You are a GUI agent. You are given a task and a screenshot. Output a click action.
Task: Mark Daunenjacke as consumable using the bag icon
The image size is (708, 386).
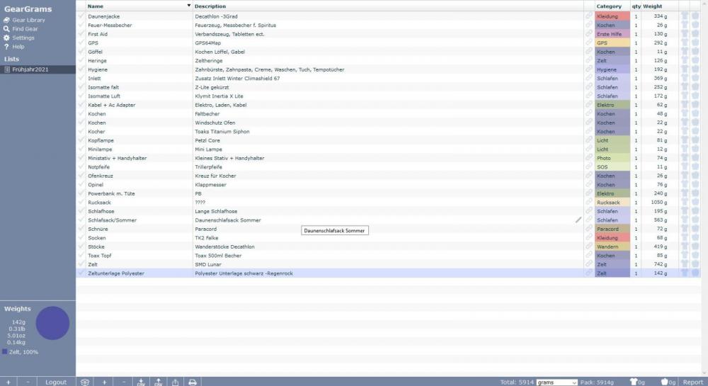pyautogui.click(x=695, y=16)
